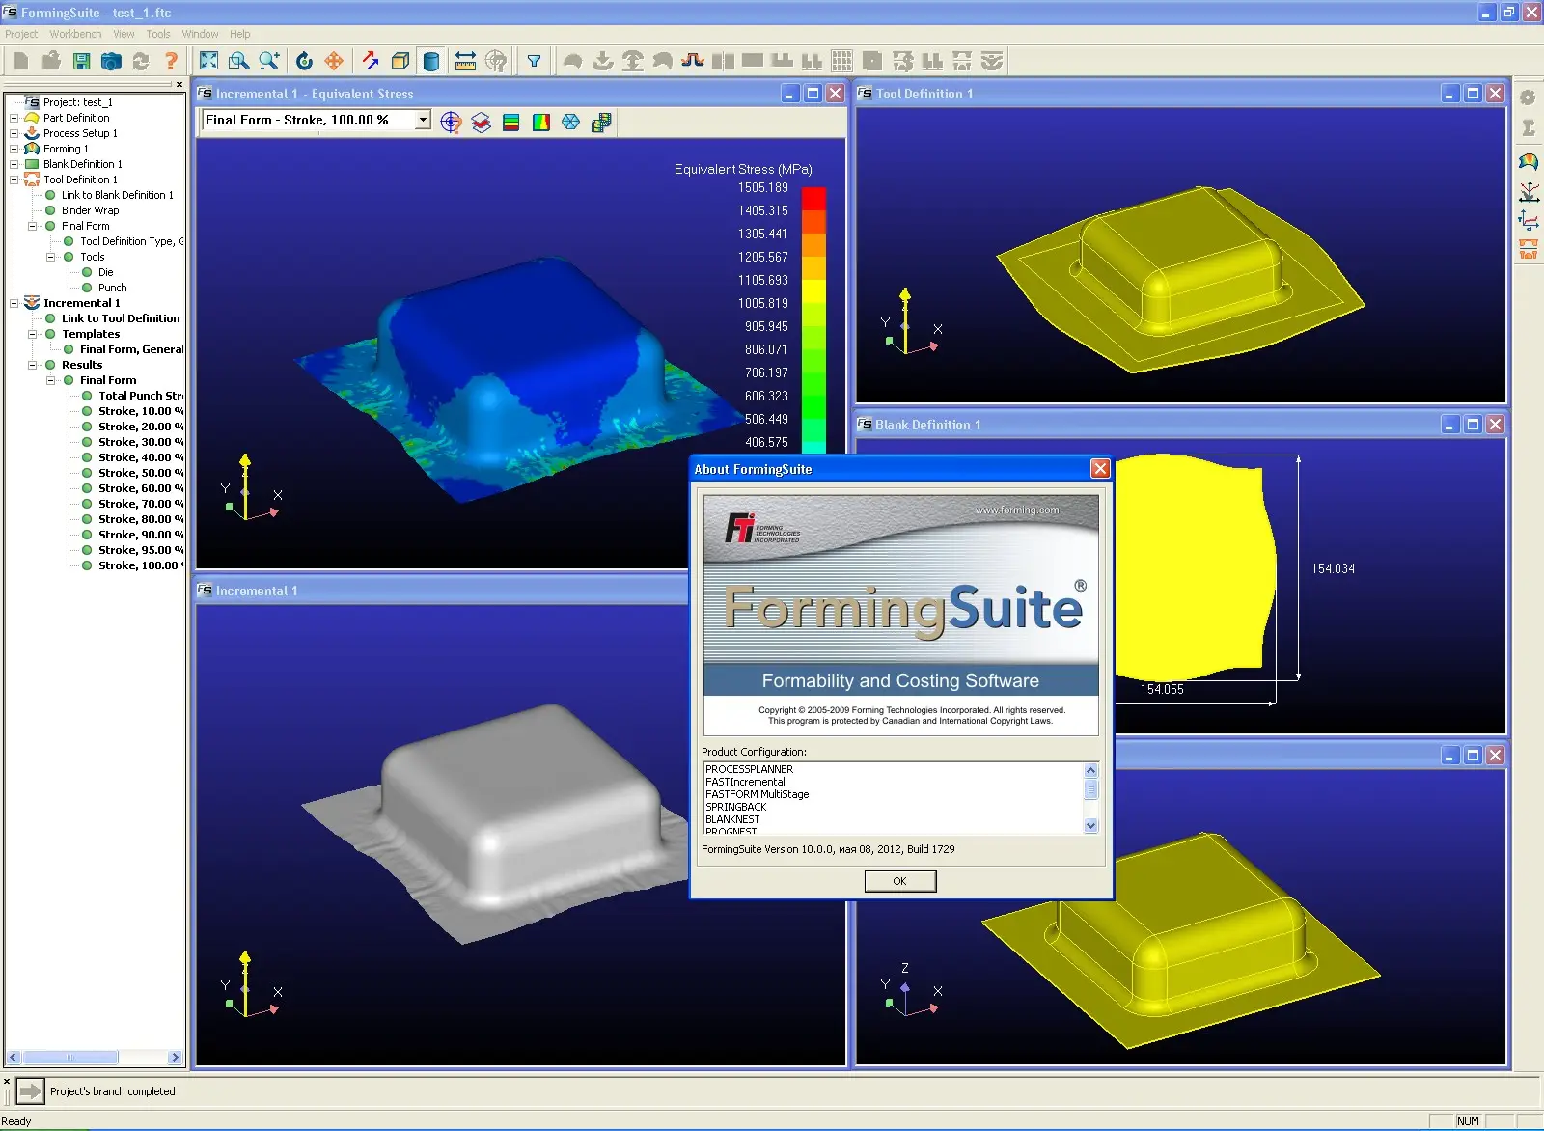Click the smooth contour colors icon
Screen dimensions: 1544x1131
pos(541,122)
